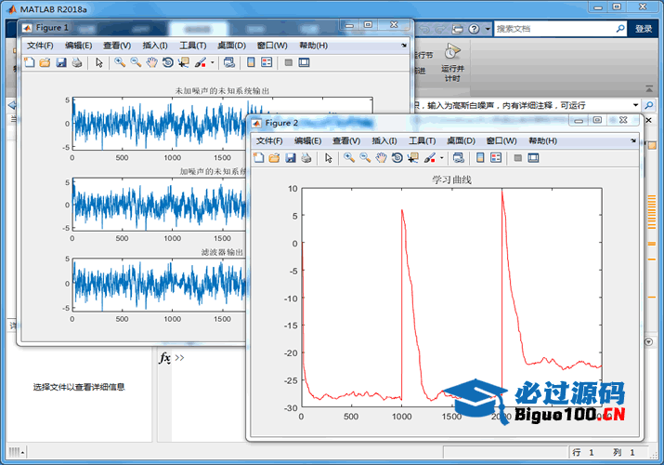Image resolution: width=664 pixels, height=465 pixels.
Task: Click New Figure icon in Figure 2 toolbar
Action: [x=258, y=158]
